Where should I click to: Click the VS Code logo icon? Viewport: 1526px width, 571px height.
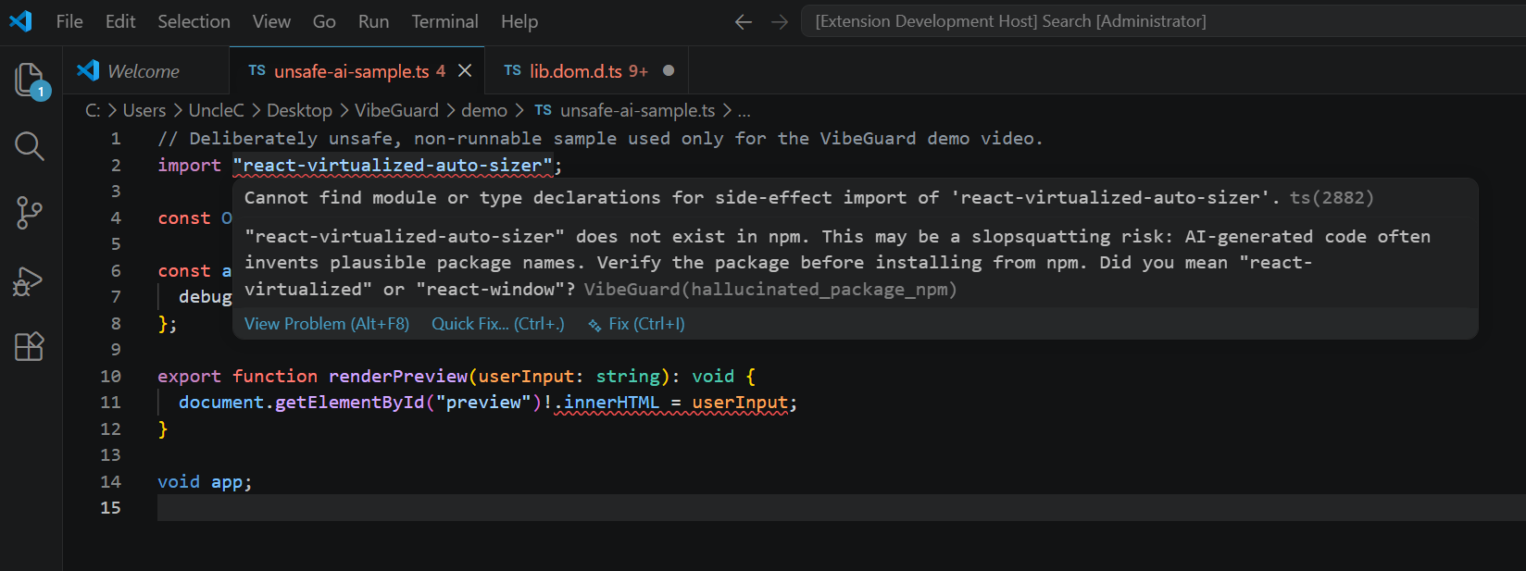20,20
